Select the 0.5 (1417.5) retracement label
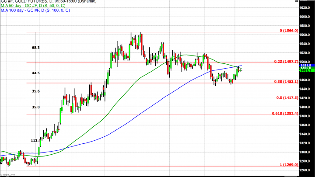The image size is (315, 177). 287,97
